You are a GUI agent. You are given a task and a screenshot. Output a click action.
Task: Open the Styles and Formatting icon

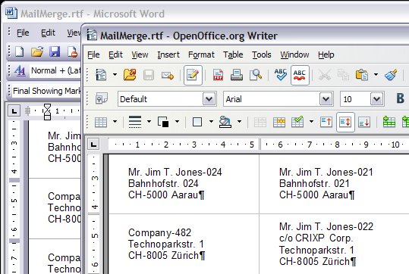[x=102, y=99]
